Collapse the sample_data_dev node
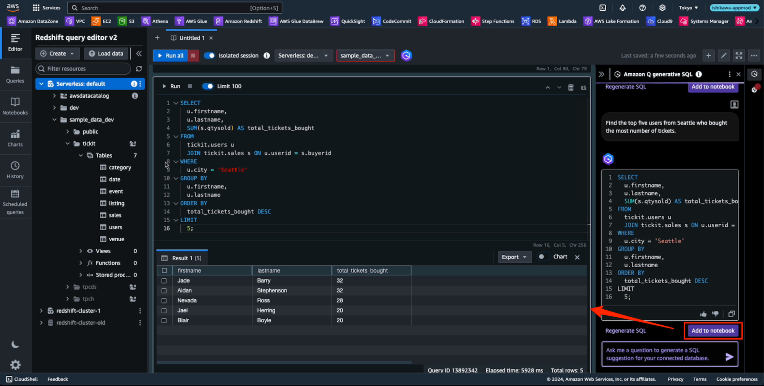The image size is (764, 386). [x=54, y=120]
